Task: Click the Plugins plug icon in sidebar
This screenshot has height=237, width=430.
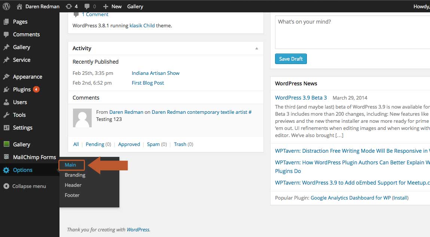Action: (x=6, y=89)
